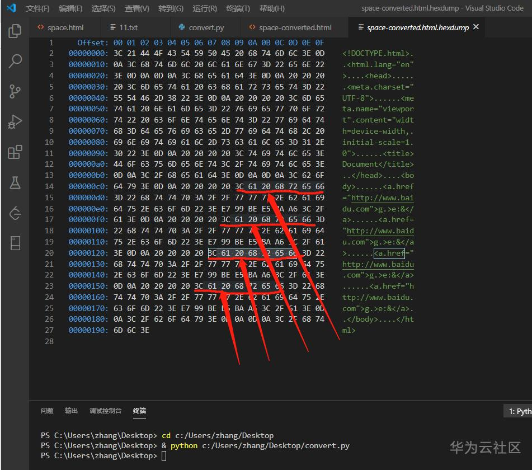Viewport: 532px width, 470px height.
Task: Click decoded text 'initial-scale=1.'
Action: (378, 142)
